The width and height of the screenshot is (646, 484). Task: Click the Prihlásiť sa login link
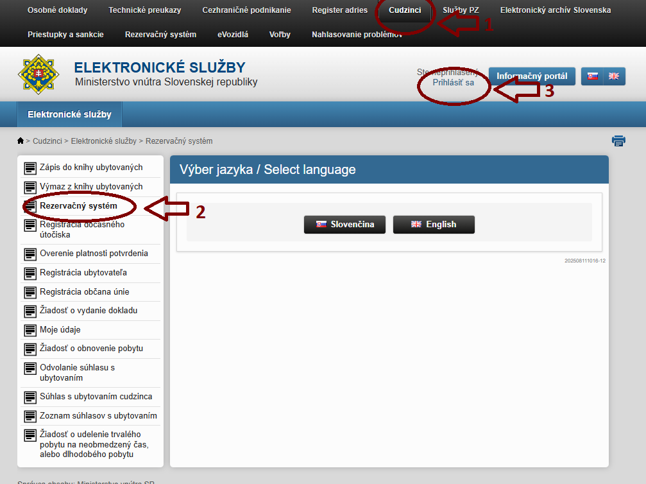[x=453, y=83]
